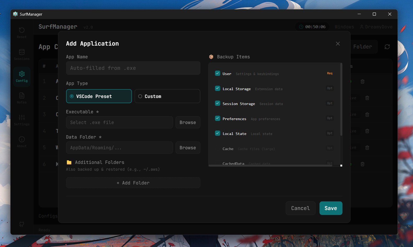This screenshot has width=413, height=247.
Task: Click the Opt tag on Local Storage item
Action: [330, 88]
